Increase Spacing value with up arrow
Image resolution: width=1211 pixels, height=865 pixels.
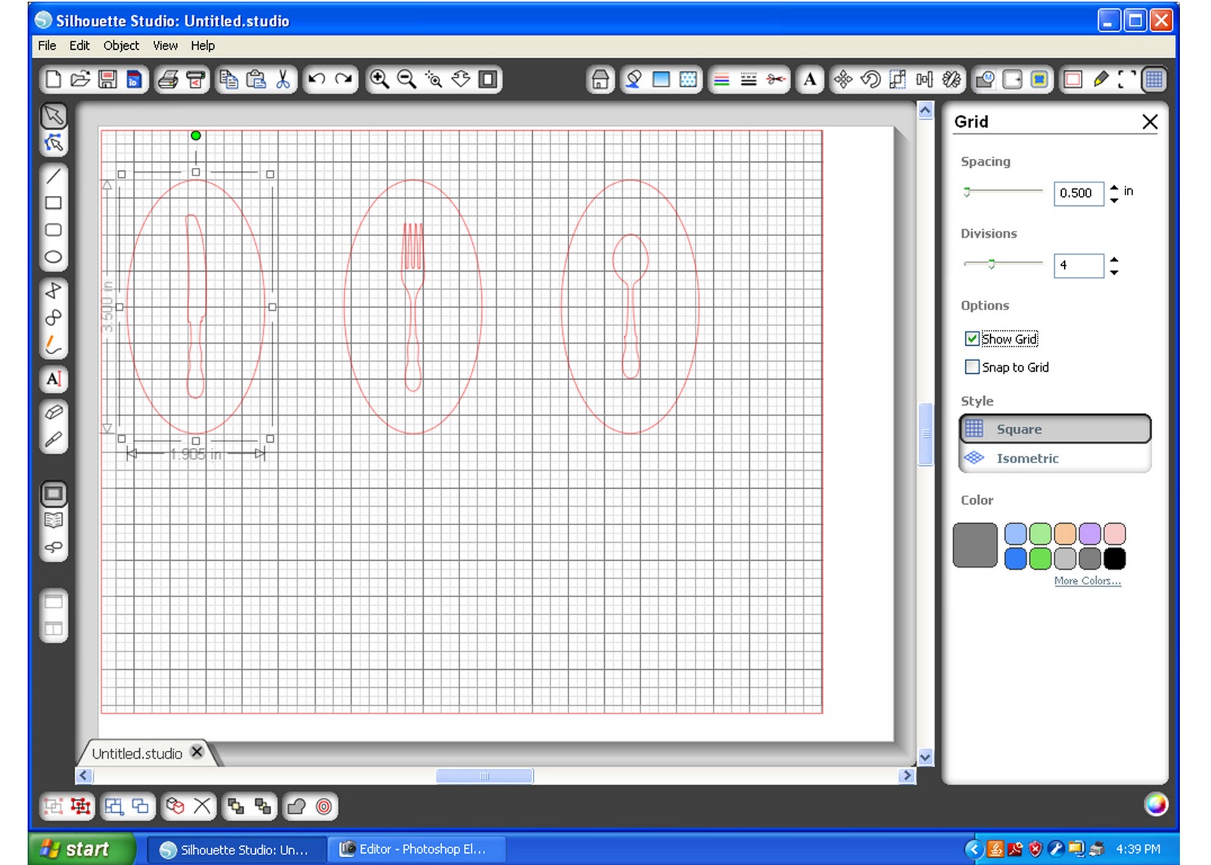click(1114, 187)
